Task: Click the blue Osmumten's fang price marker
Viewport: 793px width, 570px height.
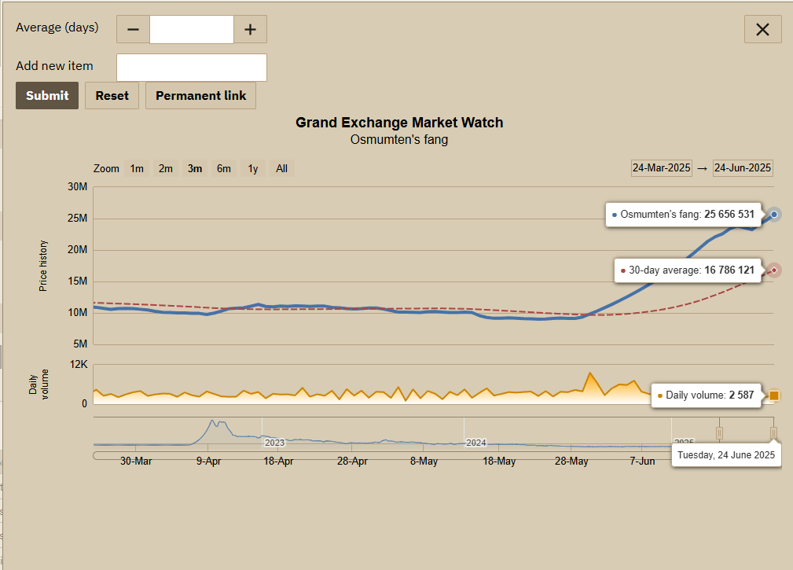Action: [774, 215]
